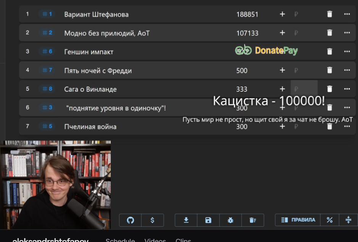The height and width of the screenshot is (242, 358).
Task: Open the ПРАВИЛА rules panel
Action: [x=298, y=220]
